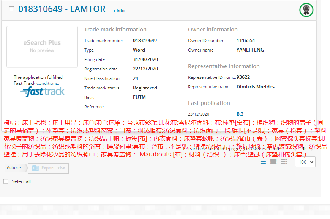This screenshot has width=330, height=219.
Task: Switch to compact list view icon
Action: coord(273,161)
